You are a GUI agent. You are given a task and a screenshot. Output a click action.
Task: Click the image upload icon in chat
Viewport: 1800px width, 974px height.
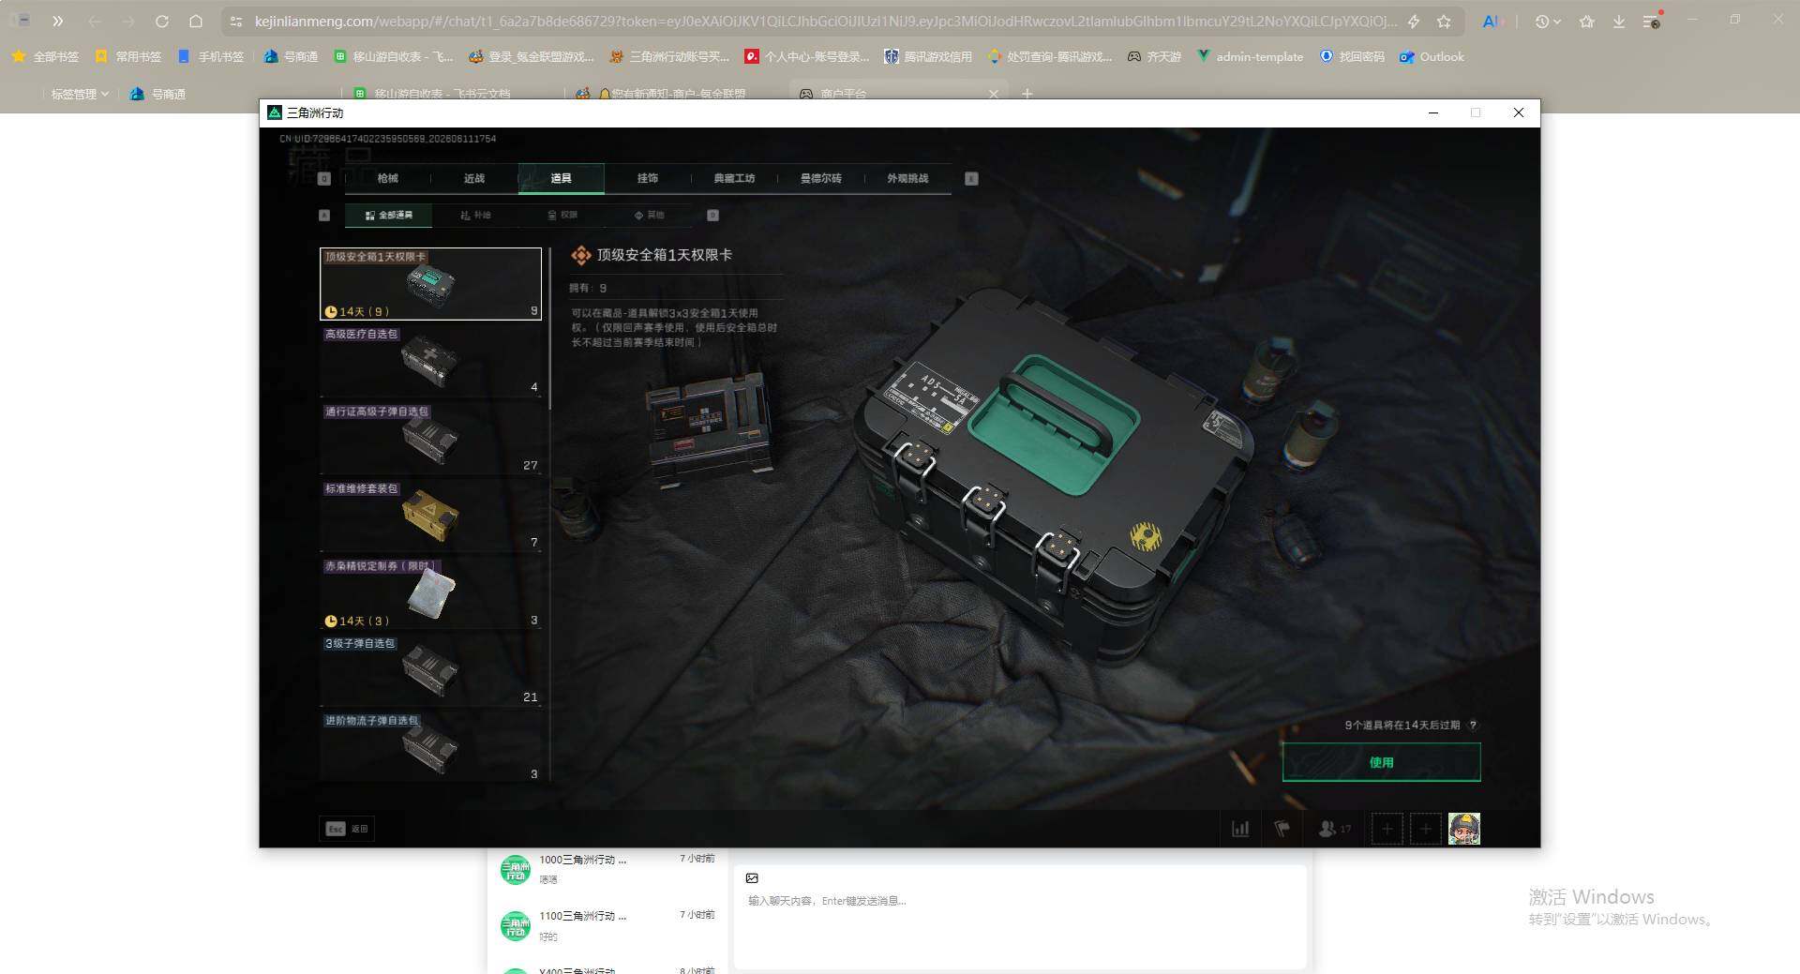pyautogui.click(x=752, y=878)
